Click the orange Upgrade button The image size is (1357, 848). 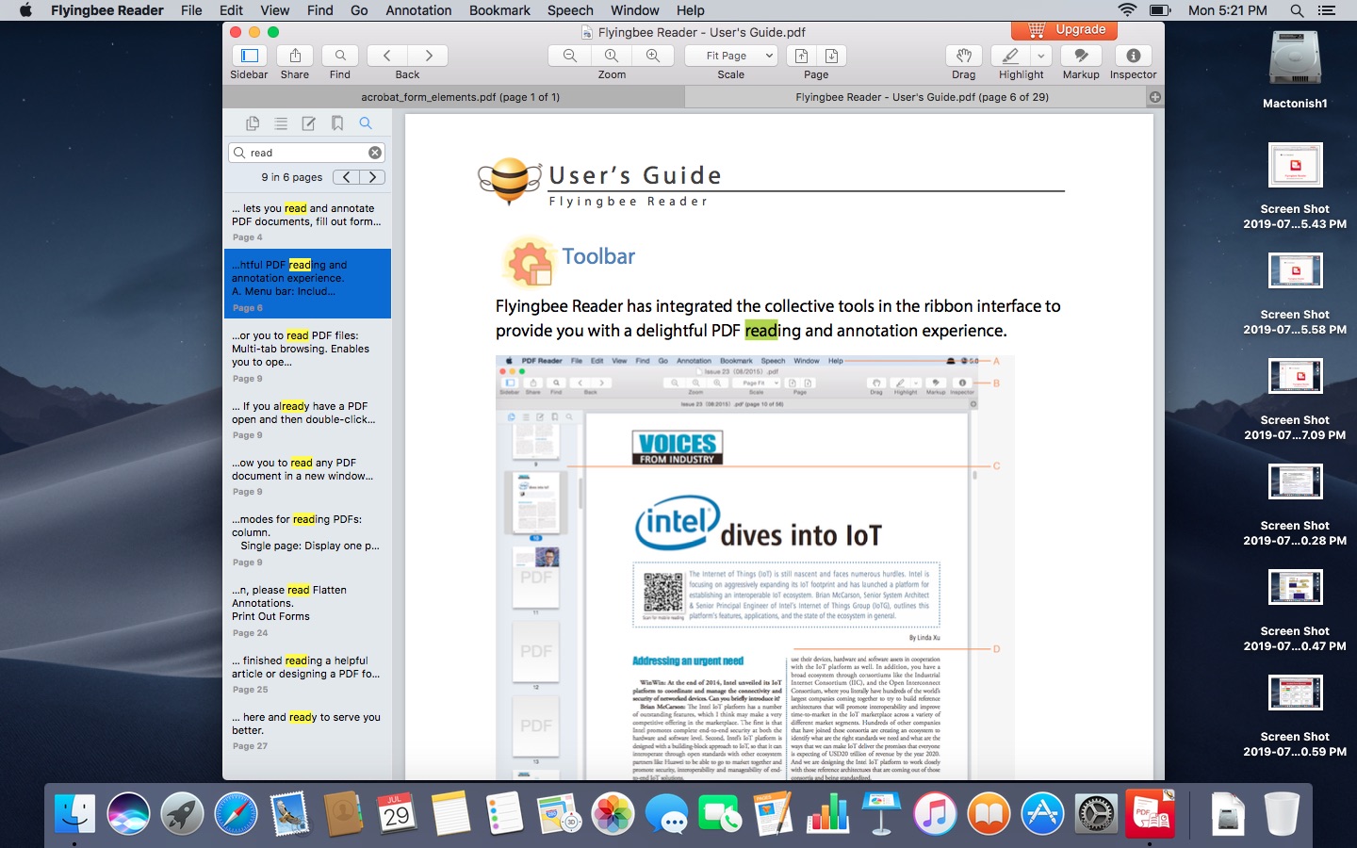pyautogui.click(x=1064, y=30)
